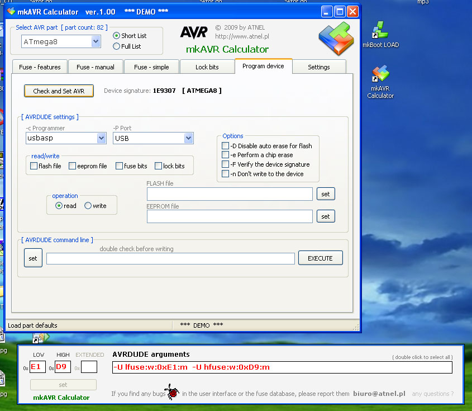Click the ladybug bug-report icon

pyautogui.click(x=172, y=392)
